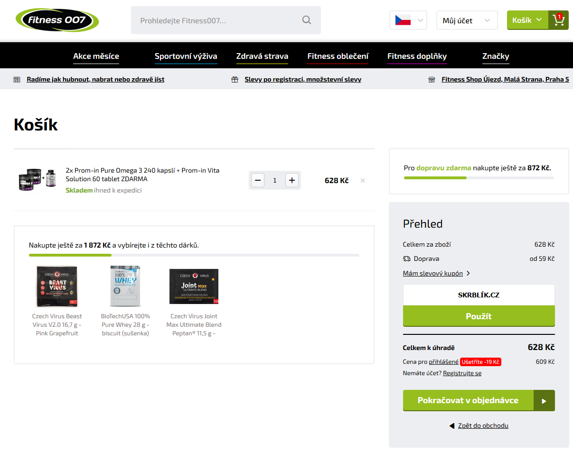
Task: Open the Košík dropdown
Action: [527, 20]
